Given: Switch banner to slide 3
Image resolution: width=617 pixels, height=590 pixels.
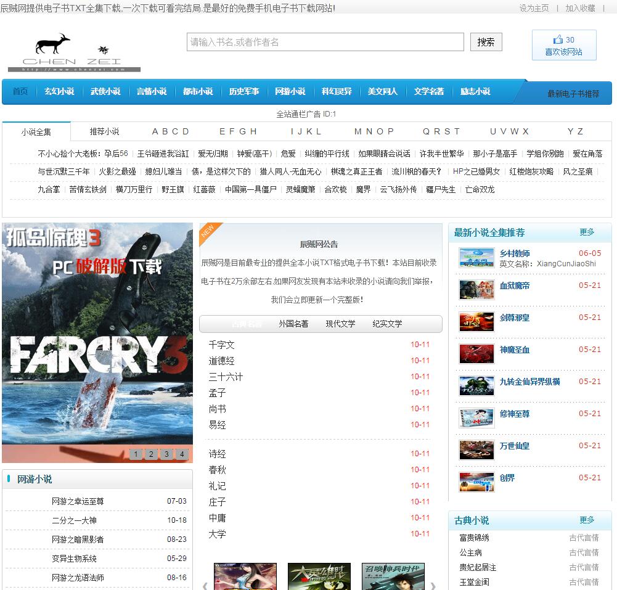Looking at the screenshot, I should pyautogui.click(x=166, y=454).
